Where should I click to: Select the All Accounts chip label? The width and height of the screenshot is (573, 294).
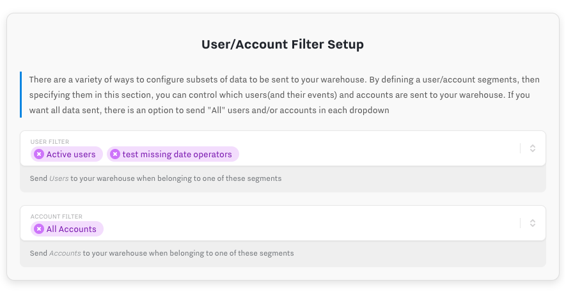pos(72,229)
